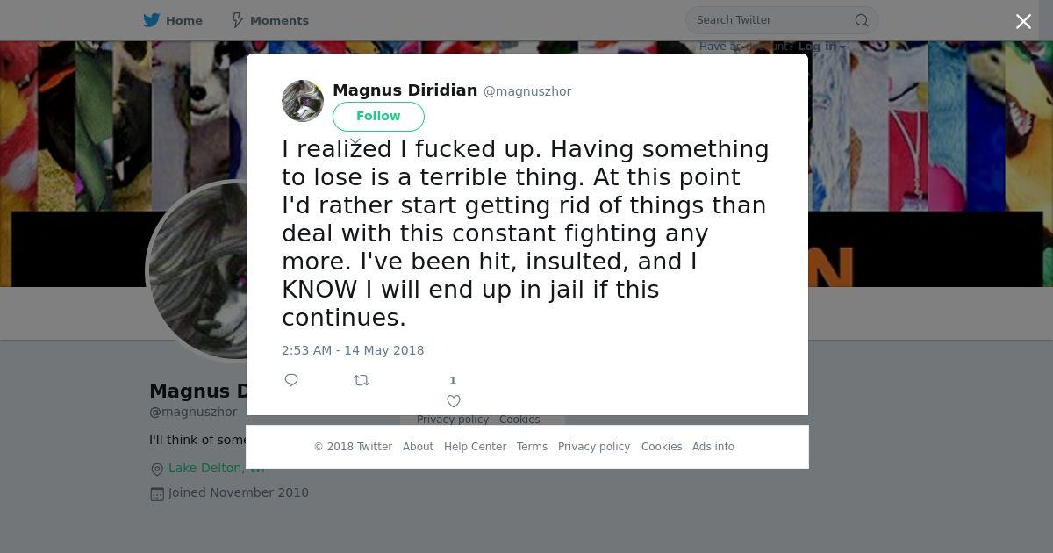
Task: Click the search magnifier icon
Action: click(862, 20)
